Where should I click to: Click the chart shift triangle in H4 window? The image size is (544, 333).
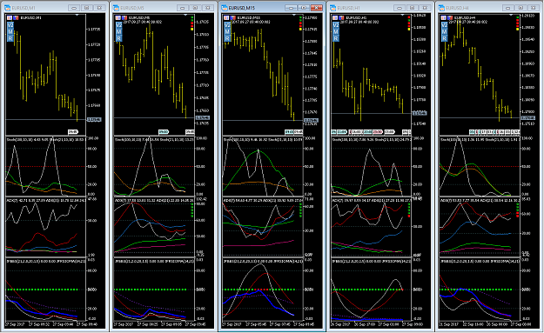tap(512, 15)
